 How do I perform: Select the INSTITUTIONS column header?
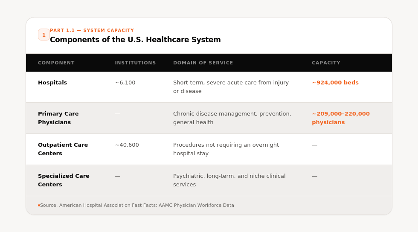[136, 63]
